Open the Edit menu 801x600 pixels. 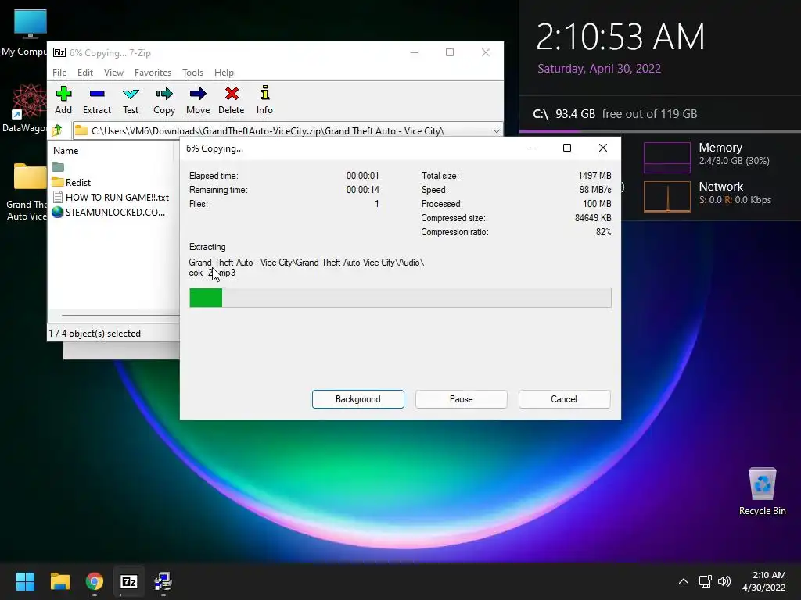click(84, 73)
